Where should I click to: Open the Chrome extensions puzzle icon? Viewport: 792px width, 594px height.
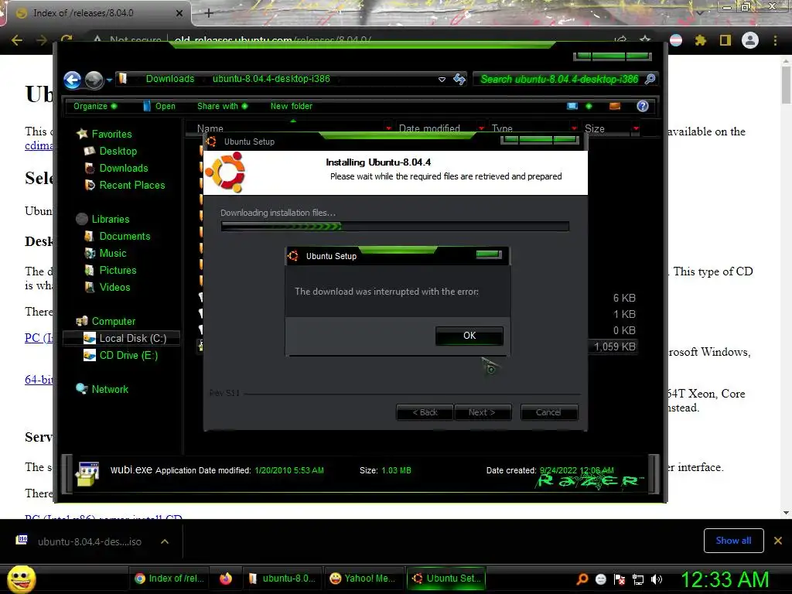click(x=701, y=40)
